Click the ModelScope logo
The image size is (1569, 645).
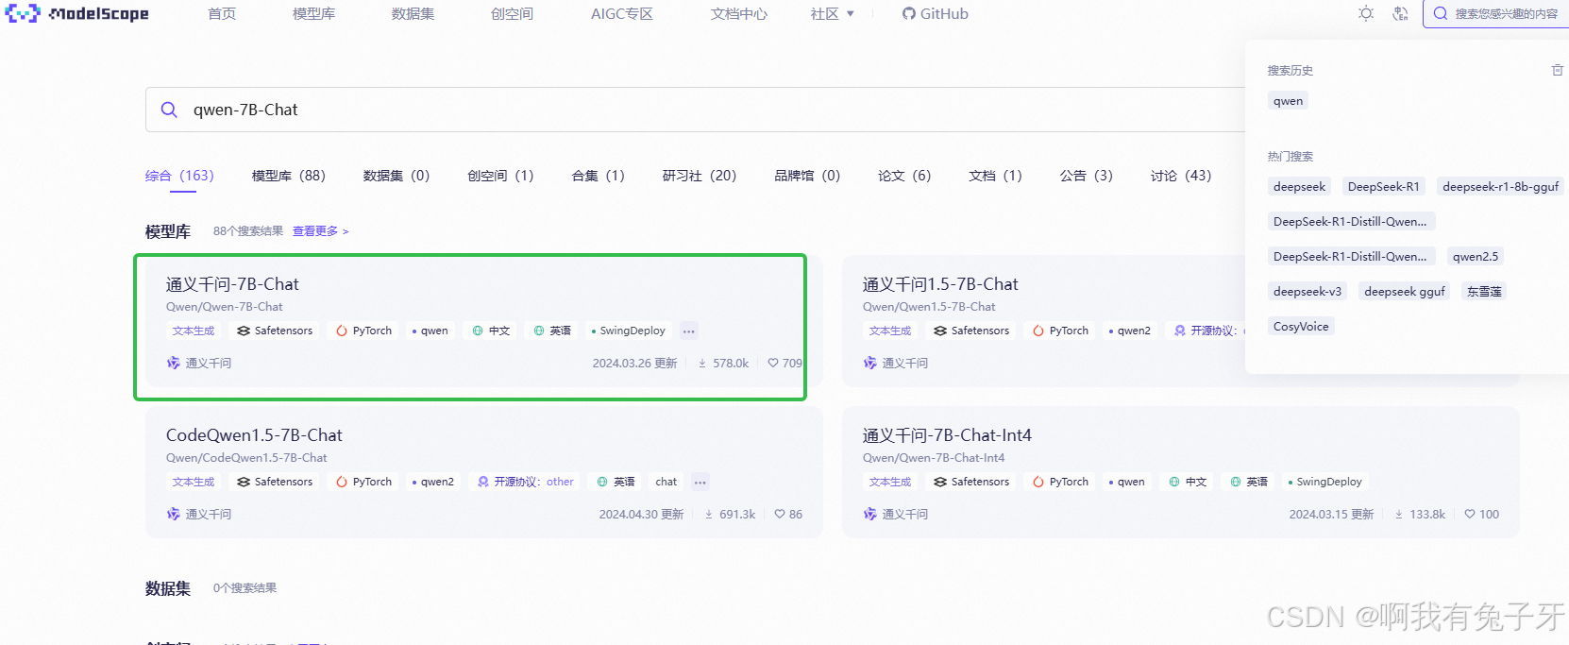(77, 13)
